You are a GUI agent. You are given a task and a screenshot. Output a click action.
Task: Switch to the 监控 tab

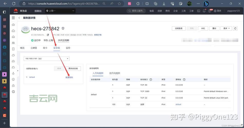point(68,48)
